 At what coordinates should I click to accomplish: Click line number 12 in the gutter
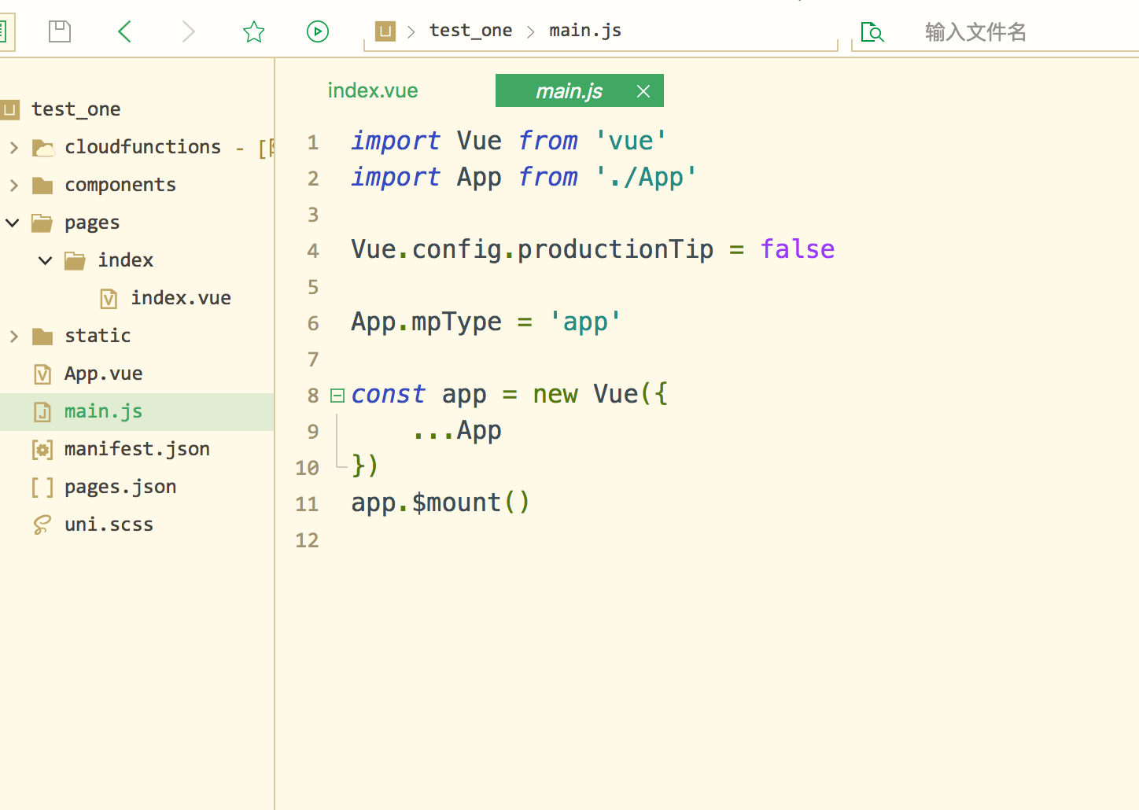307,540
